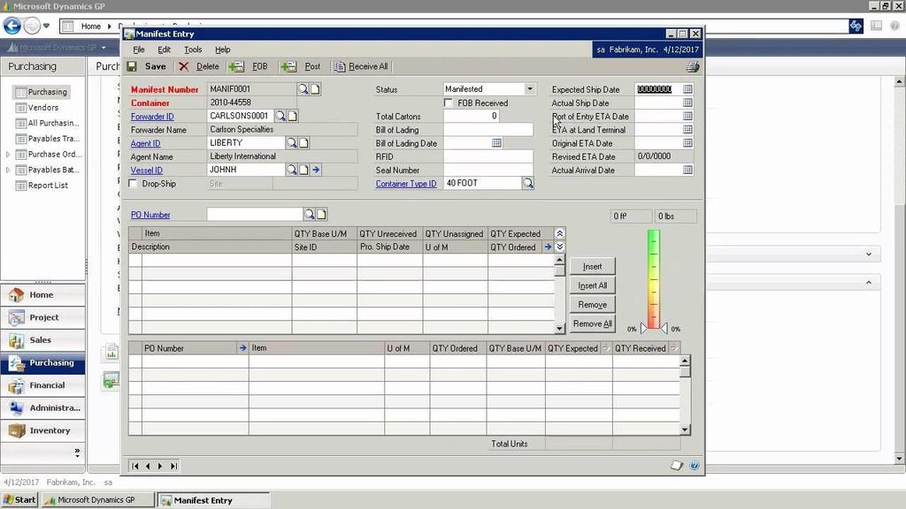Image resolution: width=906 pixels, height=509 pixels.
Task: Open calendar for Original ETA Date
Action: [x=687, y=142]
